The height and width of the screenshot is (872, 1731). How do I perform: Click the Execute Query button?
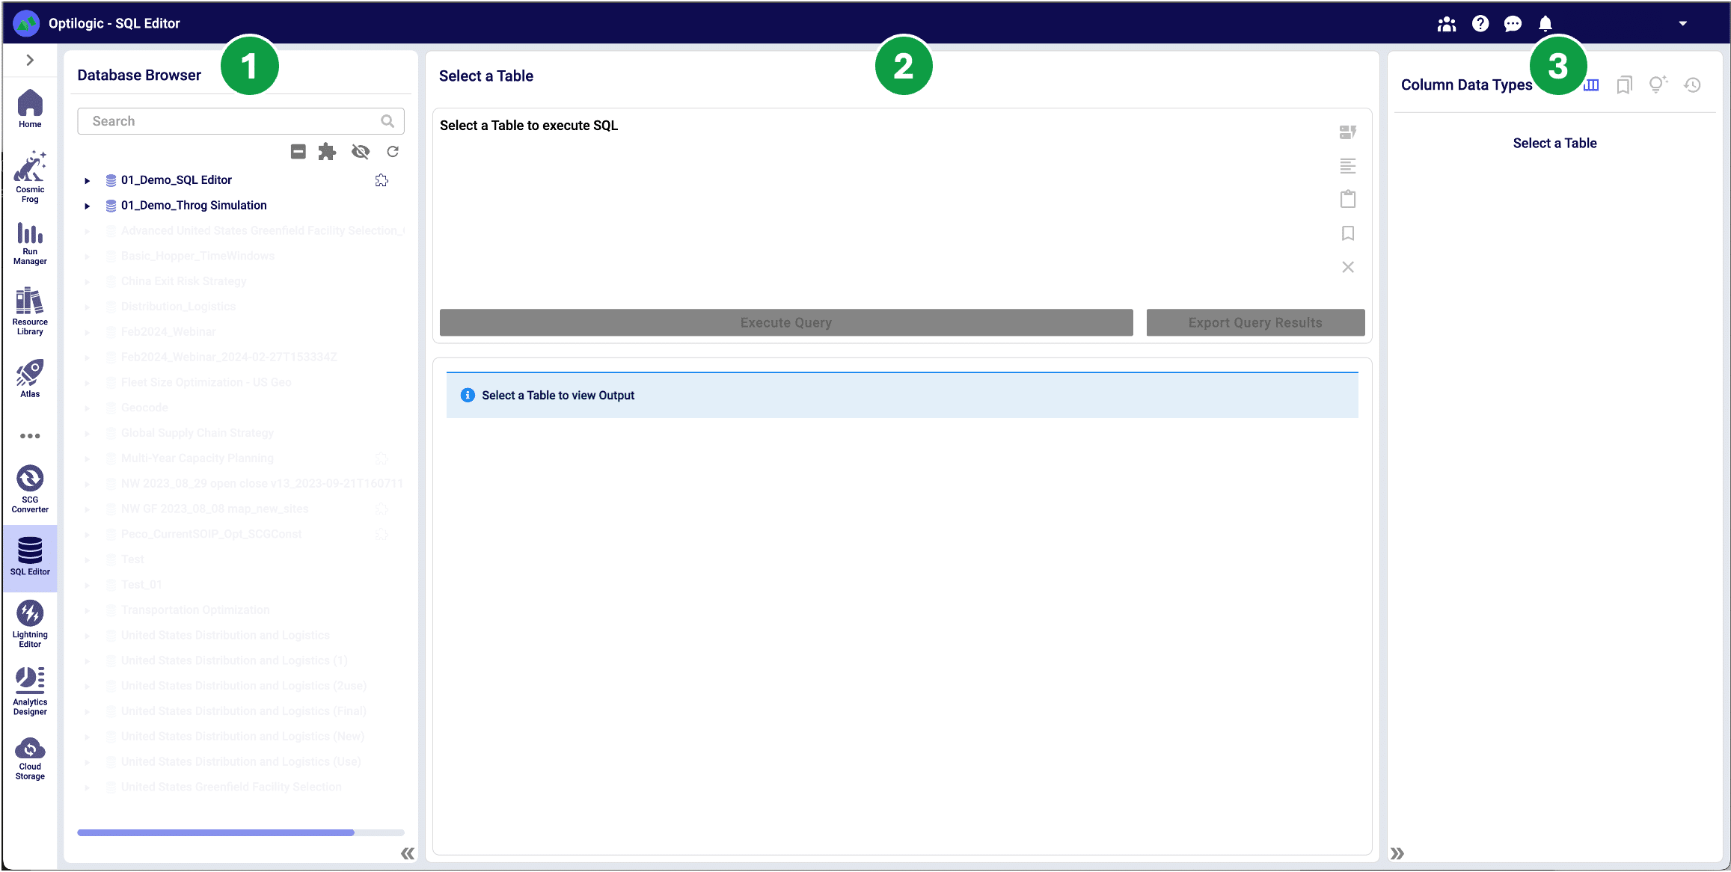point(785,322)
